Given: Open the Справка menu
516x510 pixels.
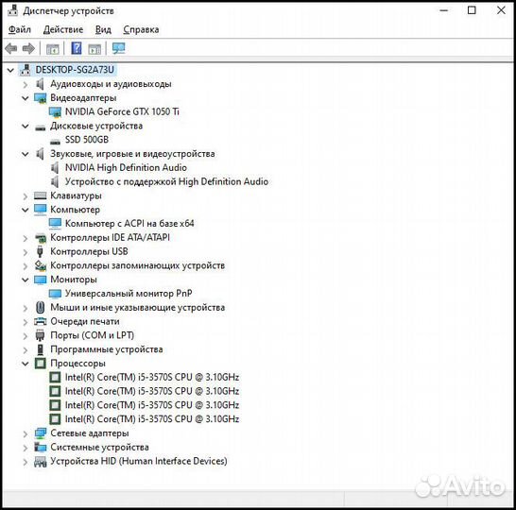Looking at the screenshot, I should pyautogui.click(x=141, y=29).
